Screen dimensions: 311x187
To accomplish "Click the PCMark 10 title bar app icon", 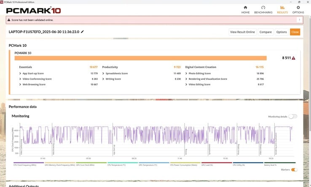I will [2, 2].
